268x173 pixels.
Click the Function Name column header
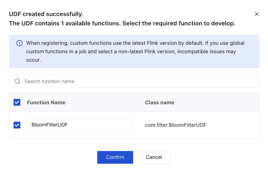46,103
